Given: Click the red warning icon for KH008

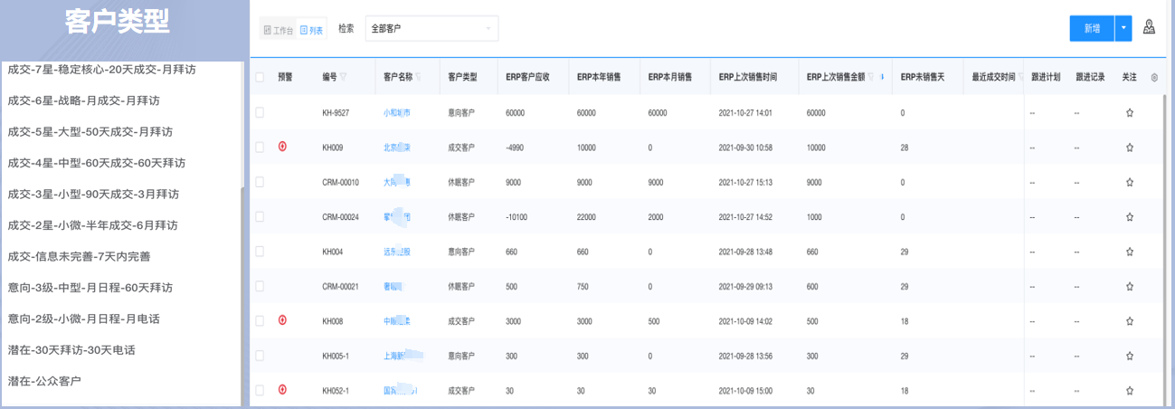Looking at the screenshot, I should point(282,320).
